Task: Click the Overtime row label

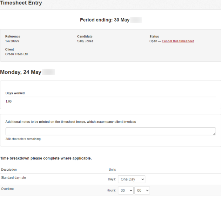Action: pyautogui.click(x=7, y=189)
